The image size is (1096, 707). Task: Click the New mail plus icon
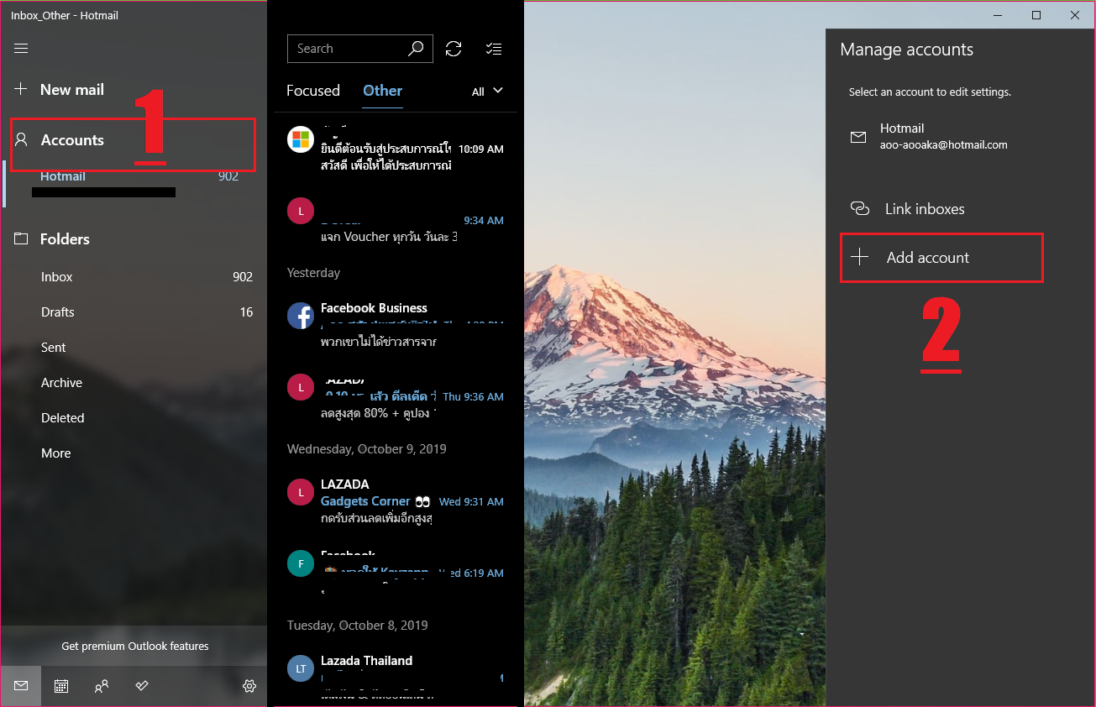tap(22, 89)
